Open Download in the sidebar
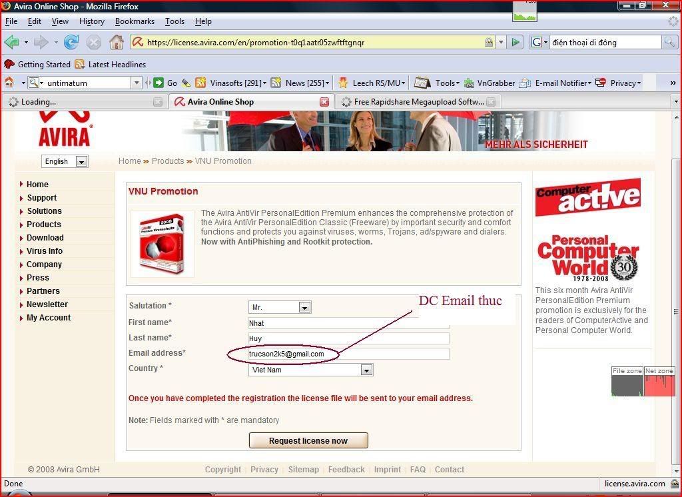Screen dimensions: 682x497 click(x=45, y=238)
